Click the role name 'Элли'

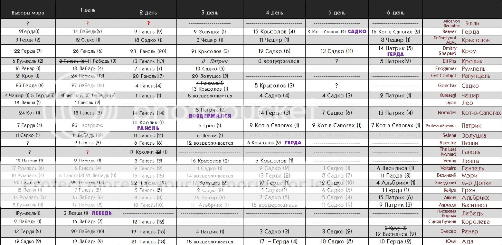(x=472, y=23)
